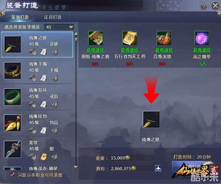Click the 图纸·琉衡之链 blueprint scroll icon
The image size is (221, 184).
pos(96,38)
